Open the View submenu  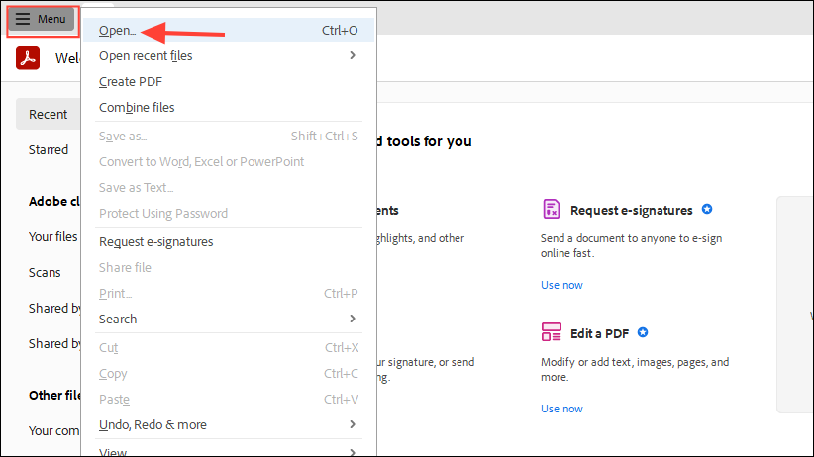[x=113, y=452]
